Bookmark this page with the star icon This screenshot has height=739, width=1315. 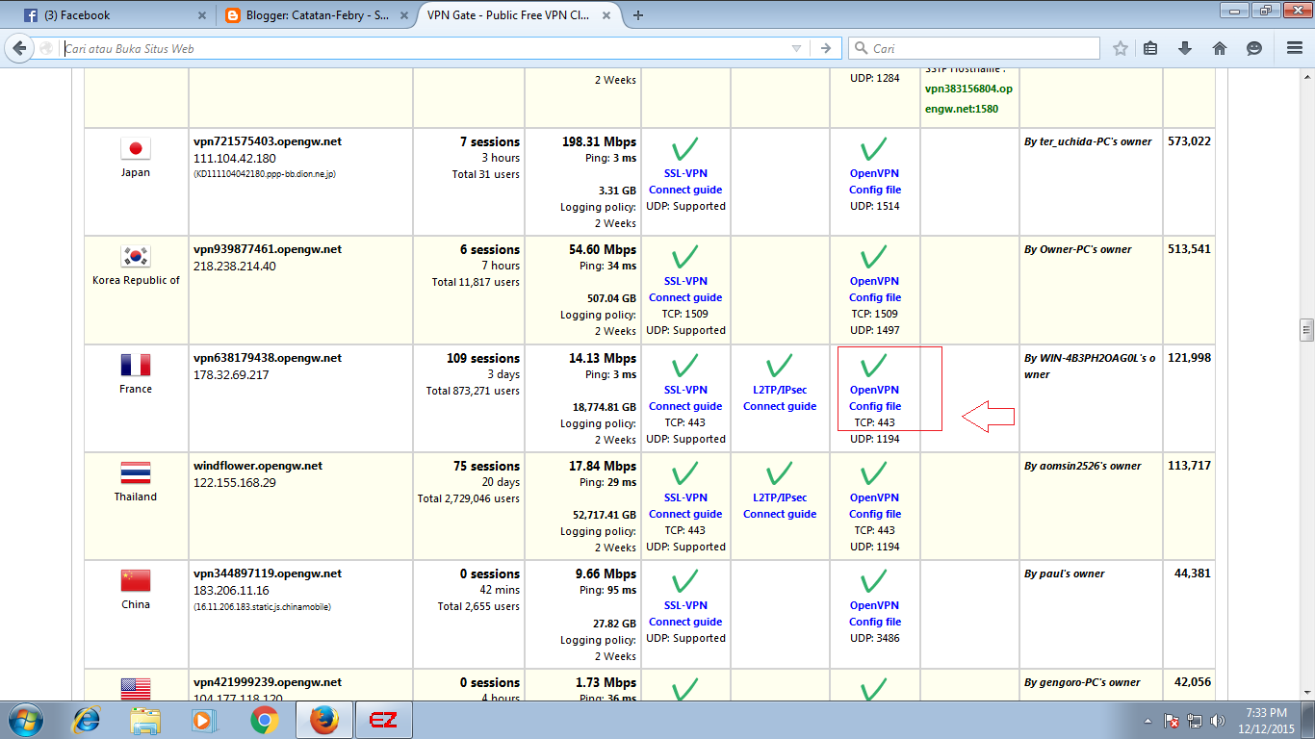(x=1121, y=48)
